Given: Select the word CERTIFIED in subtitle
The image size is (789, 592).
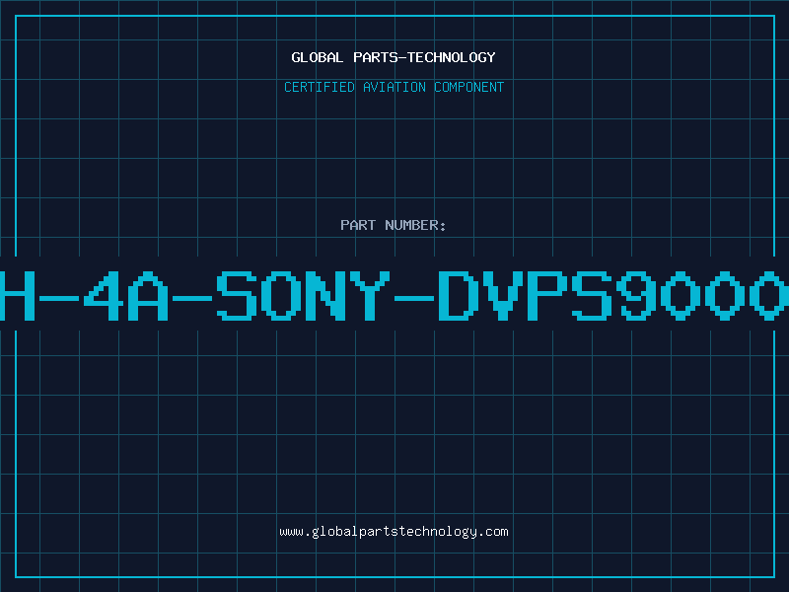Looking at the screenshot, I should pos(320,87).
